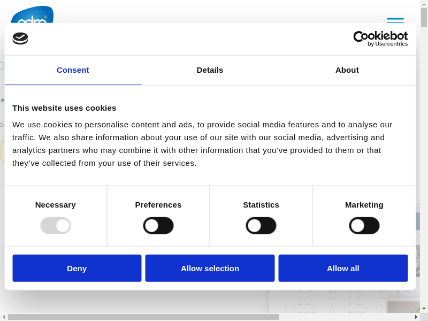428x321 pixels.
Task: Open the hamburger navigation menu
Action: (x=395, y=19)
